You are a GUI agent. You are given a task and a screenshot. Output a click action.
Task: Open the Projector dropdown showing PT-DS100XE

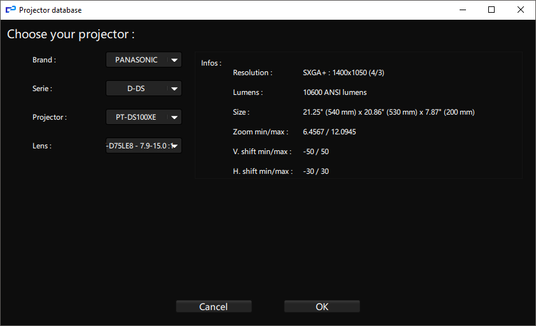144,117
